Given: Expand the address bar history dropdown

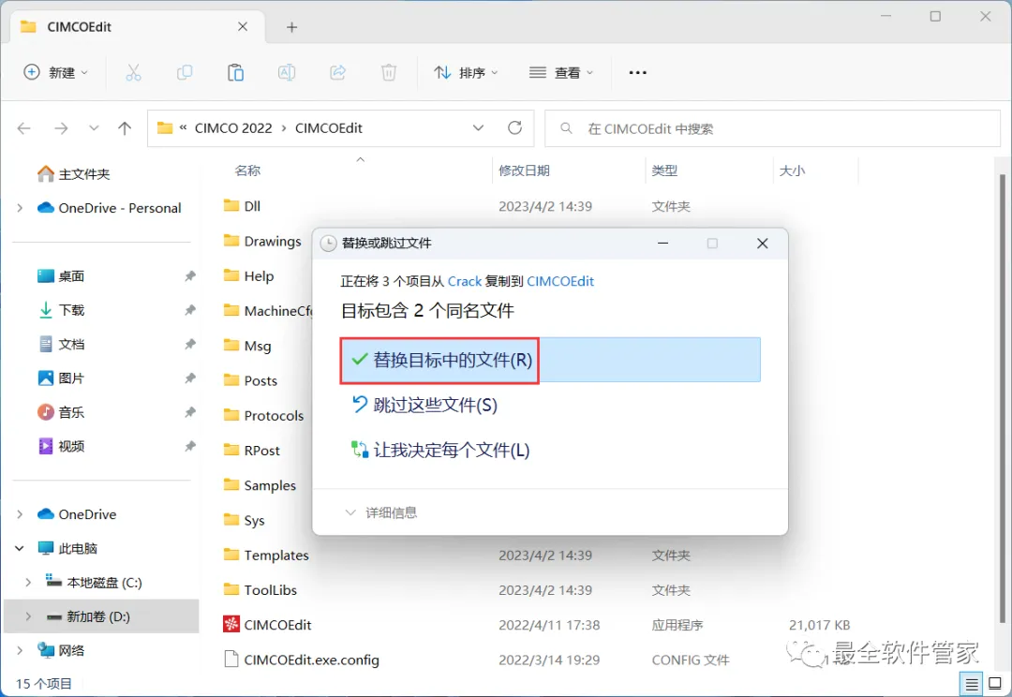Looking at the screenshot, I should tap(478, 127).
